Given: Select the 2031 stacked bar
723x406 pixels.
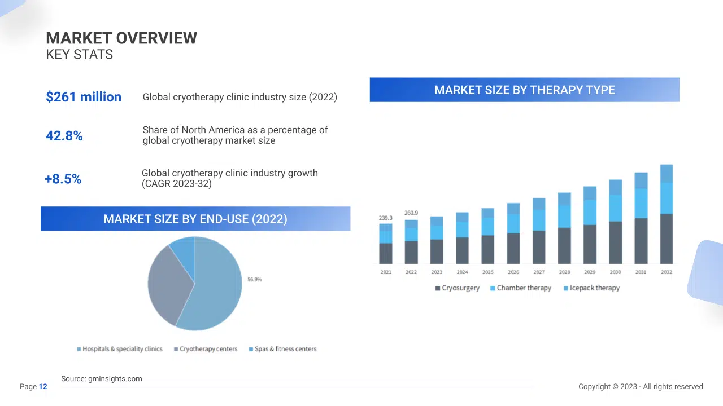Looking at the screenshot, I should tap(641, 218).
